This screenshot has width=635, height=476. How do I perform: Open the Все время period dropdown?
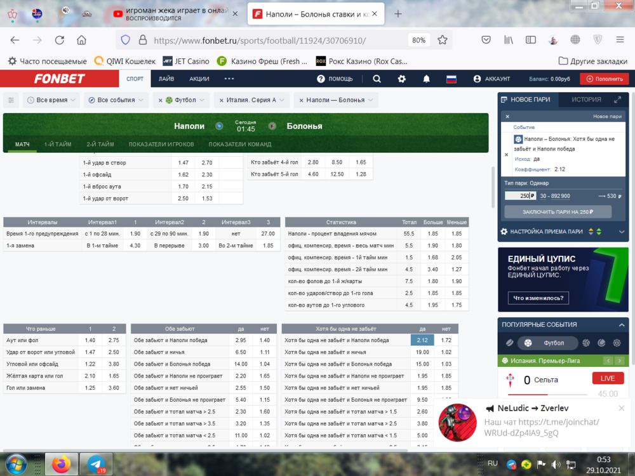[x=51, y=100]
